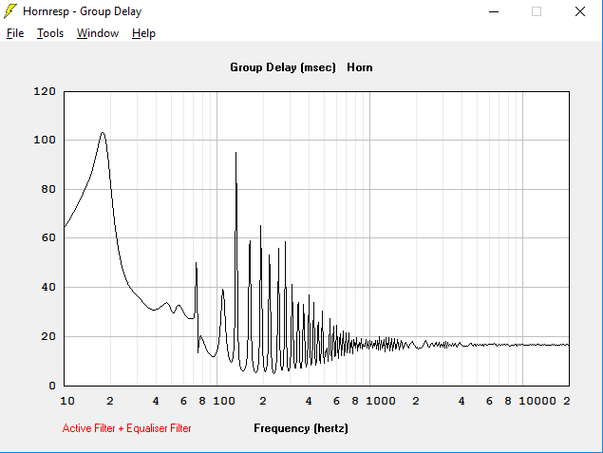This screenshot has width=603, height=453.
Task: Open the Tools menu
Action: (50, 33)
